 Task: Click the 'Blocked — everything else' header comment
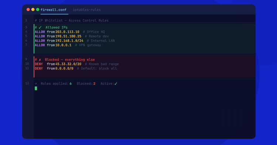70,60
